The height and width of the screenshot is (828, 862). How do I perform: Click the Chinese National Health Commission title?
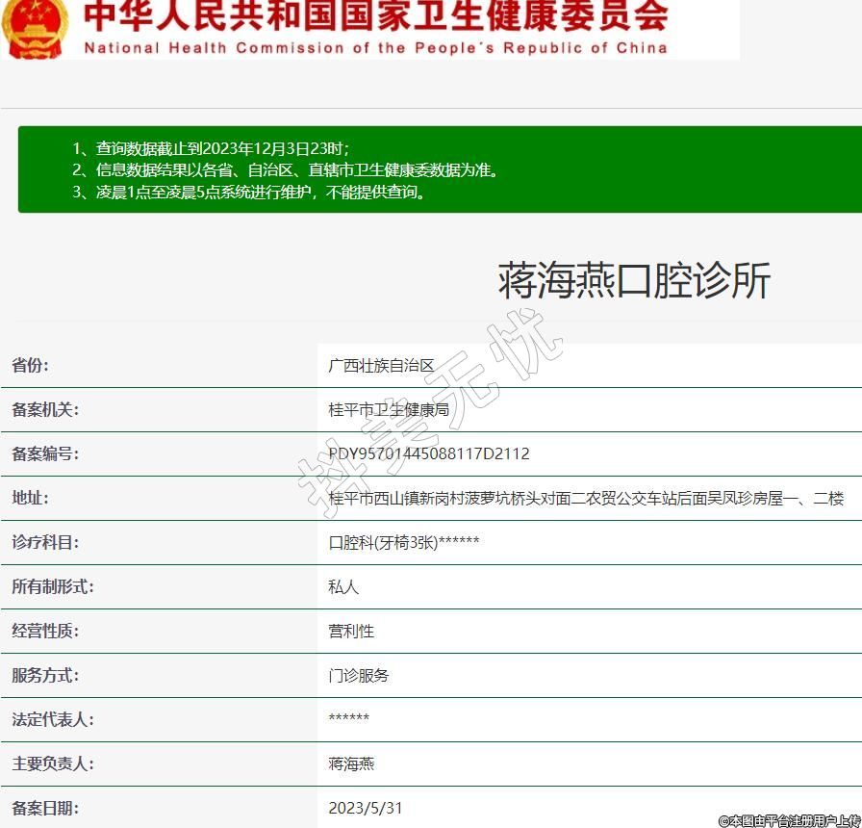[375, 15]
